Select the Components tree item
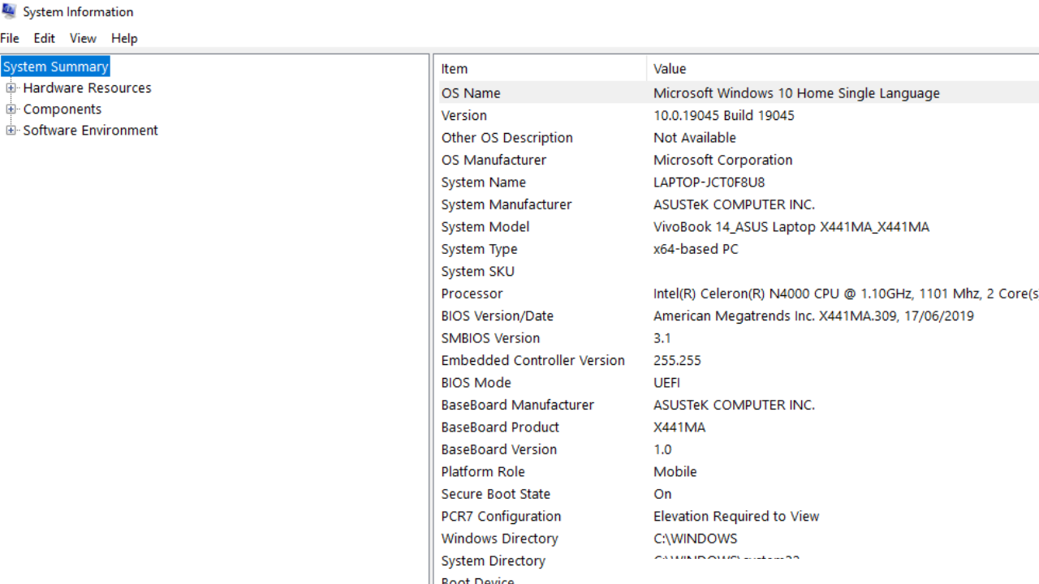Image resolution: width=1039 pixels, height=584 pixels. tap(63, 109)
